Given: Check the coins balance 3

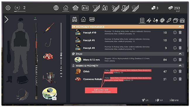Looking at the screenshot, I should [x=155, y=8].
